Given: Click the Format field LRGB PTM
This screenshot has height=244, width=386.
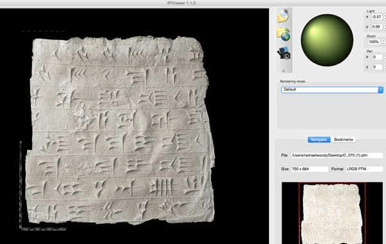Looking at the screenshot, I should (364, 169).
